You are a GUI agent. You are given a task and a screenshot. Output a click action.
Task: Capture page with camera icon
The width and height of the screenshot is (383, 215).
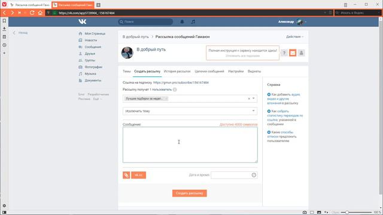(x=305, y=213)
